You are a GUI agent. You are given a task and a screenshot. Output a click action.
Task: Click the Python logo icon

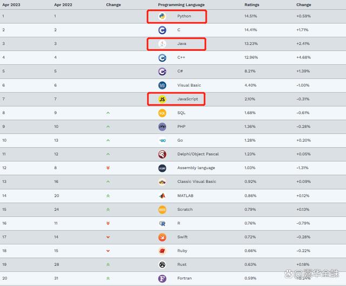tap(162, 16)
